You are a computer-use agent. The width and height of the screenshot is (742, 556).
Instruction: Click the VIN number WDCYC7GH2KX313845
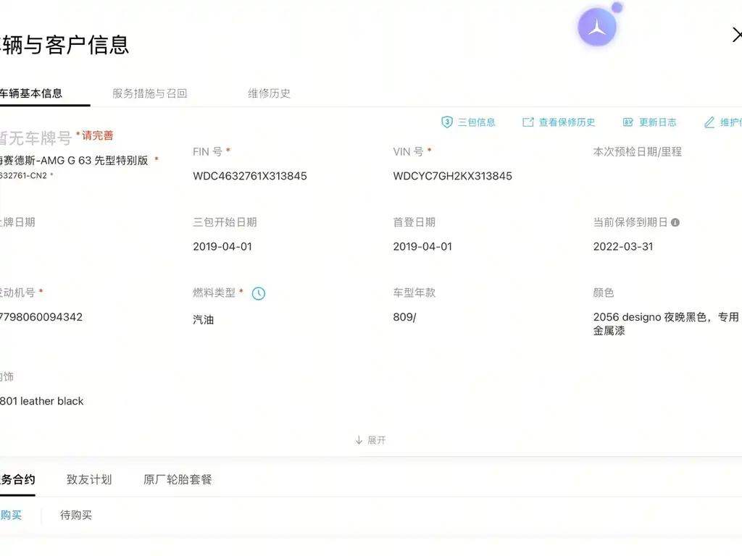click(x=452, y=176)
